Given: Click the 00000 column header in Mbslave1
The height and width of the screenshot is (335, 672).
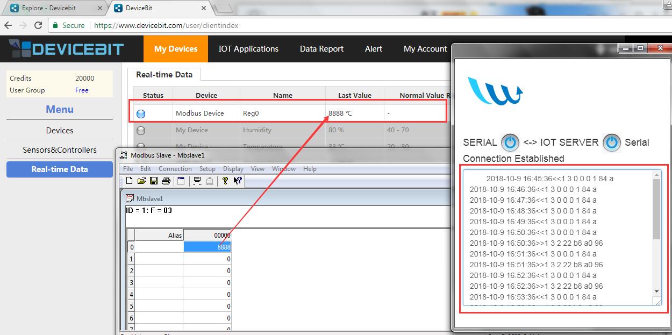Looking at the screenshot, I should (x=207, y=235).
